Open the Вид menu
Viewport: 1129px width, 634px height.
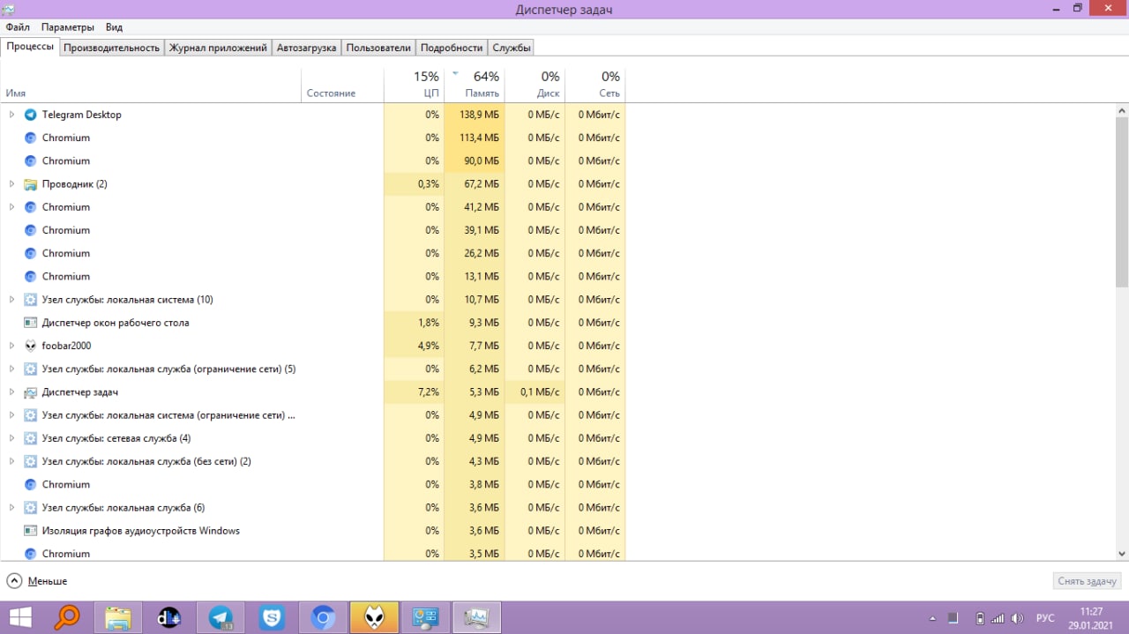pos(114,27)
